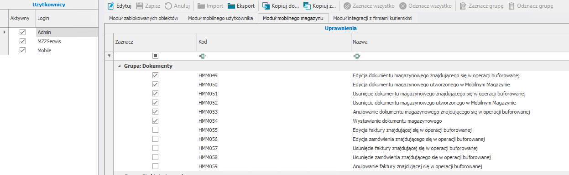The height and width of the screenshot is (175, 569).
Task: Click the row indicator arrow beside Admin
Action: click(5, 32)
